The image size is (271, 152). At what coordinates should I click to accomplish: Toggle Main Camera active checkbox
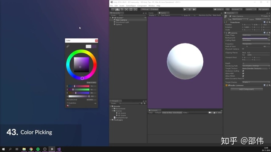(x=230, y=16)
